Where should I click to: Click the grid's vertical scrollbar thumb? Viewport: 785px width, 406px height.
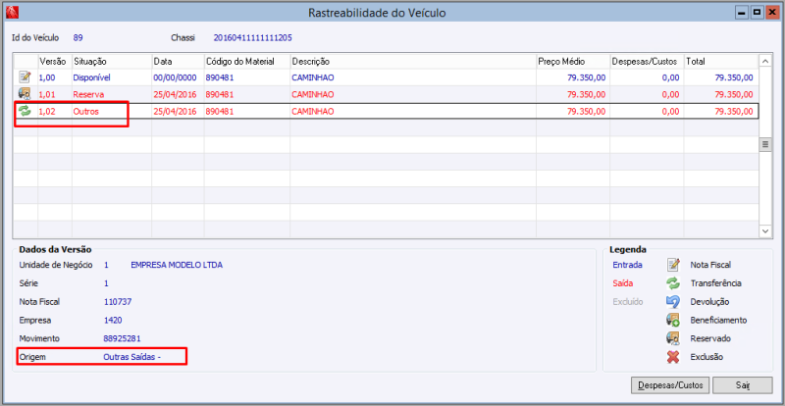pos(765,145)
